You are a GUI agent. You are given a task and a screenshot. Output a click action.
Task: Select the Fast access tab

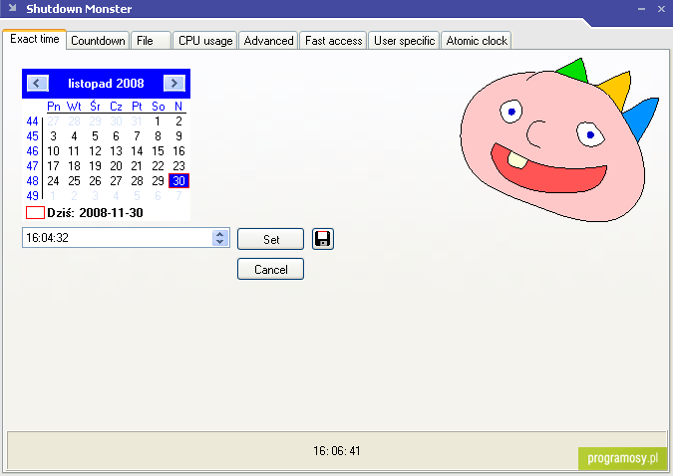(x=333, y=41)
